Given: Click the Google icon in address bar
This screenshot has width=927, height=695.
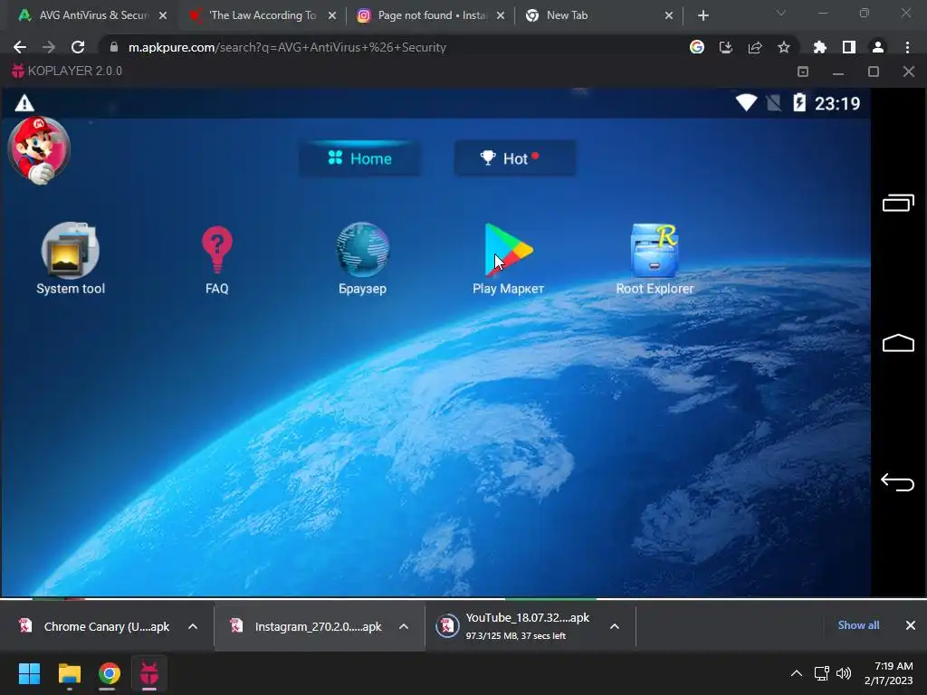Looking at the screenshot, I should pyautogui.click(x=697, y=47).
